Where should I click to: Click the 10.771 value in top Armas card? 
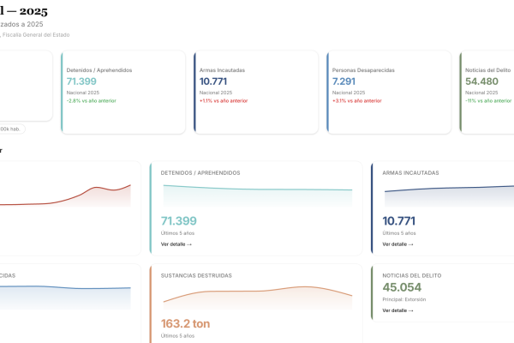(213, 81)
